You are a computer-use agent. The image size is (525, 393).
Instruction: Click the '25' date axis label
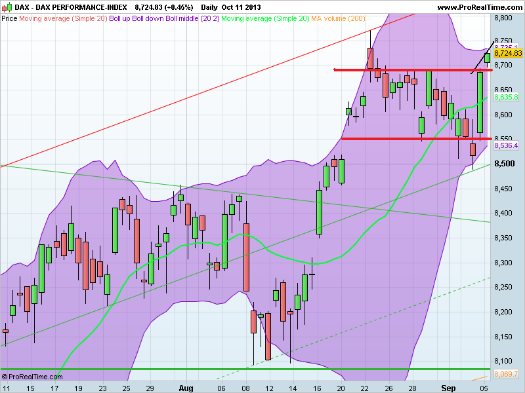click(x=126, y=388)
